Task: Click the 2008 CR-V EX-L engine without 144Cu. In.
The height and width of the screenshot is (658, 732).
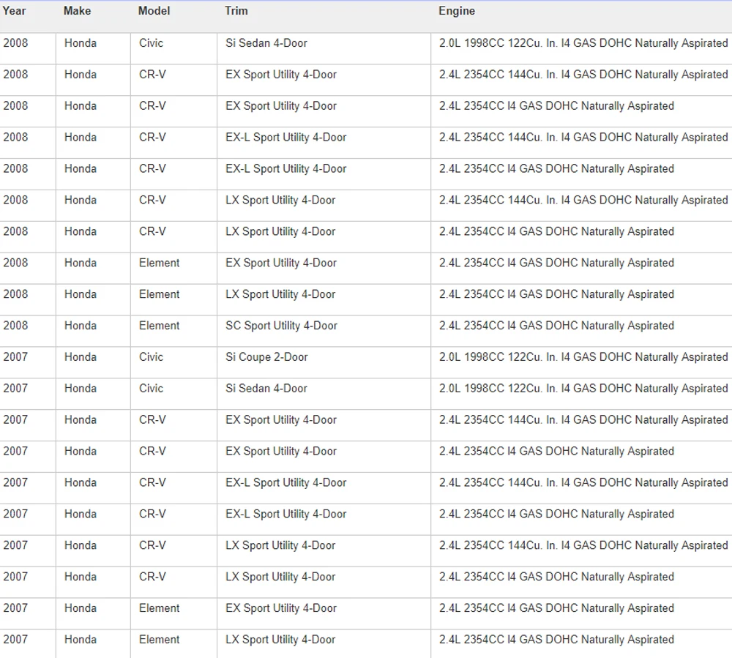Action: 556,168
